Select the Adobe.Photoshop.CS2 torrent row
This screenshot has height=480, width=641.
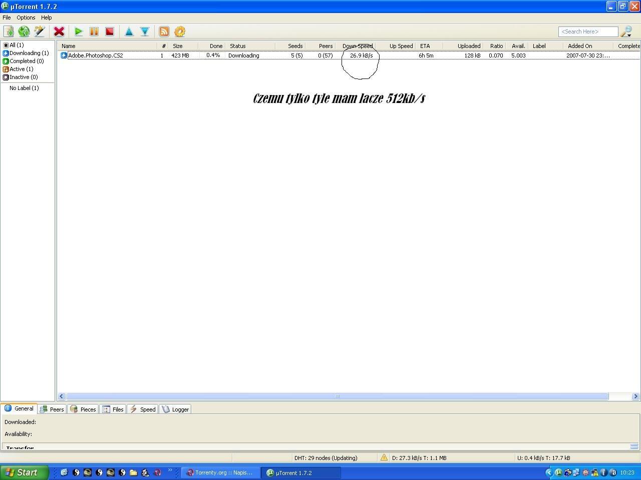coord(349,55)
